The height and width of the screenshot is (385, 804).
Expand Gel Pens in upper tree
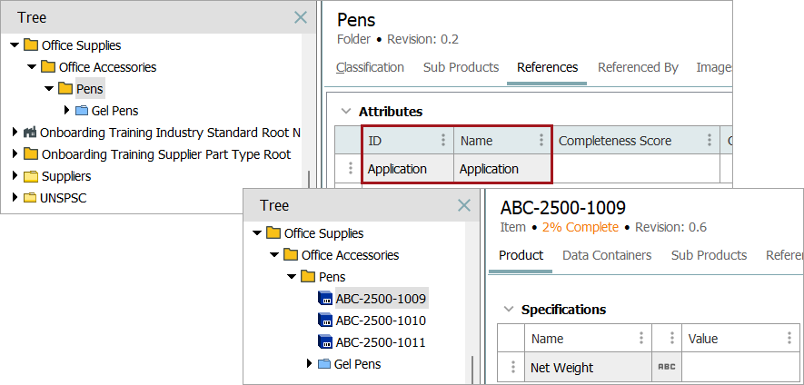click(x=66, y=110)
